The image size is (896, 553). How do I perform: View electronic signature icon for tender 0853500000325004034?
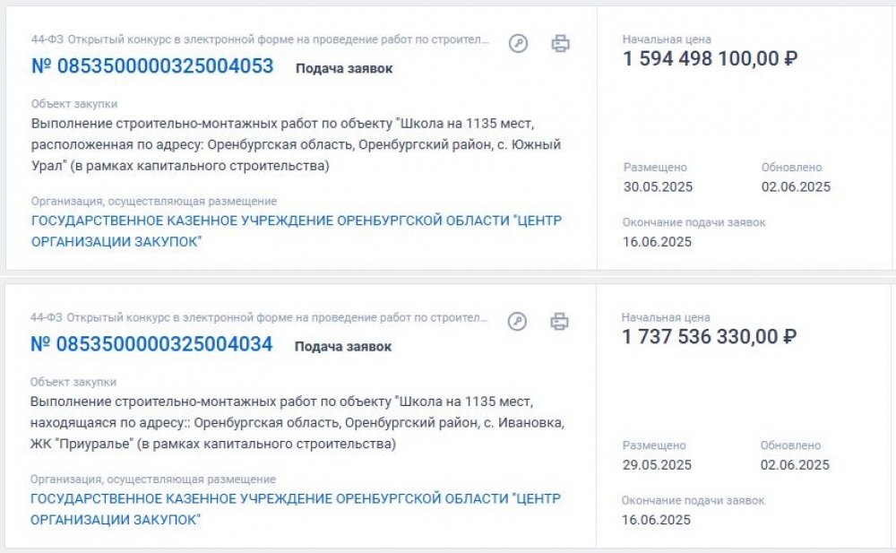517,322
